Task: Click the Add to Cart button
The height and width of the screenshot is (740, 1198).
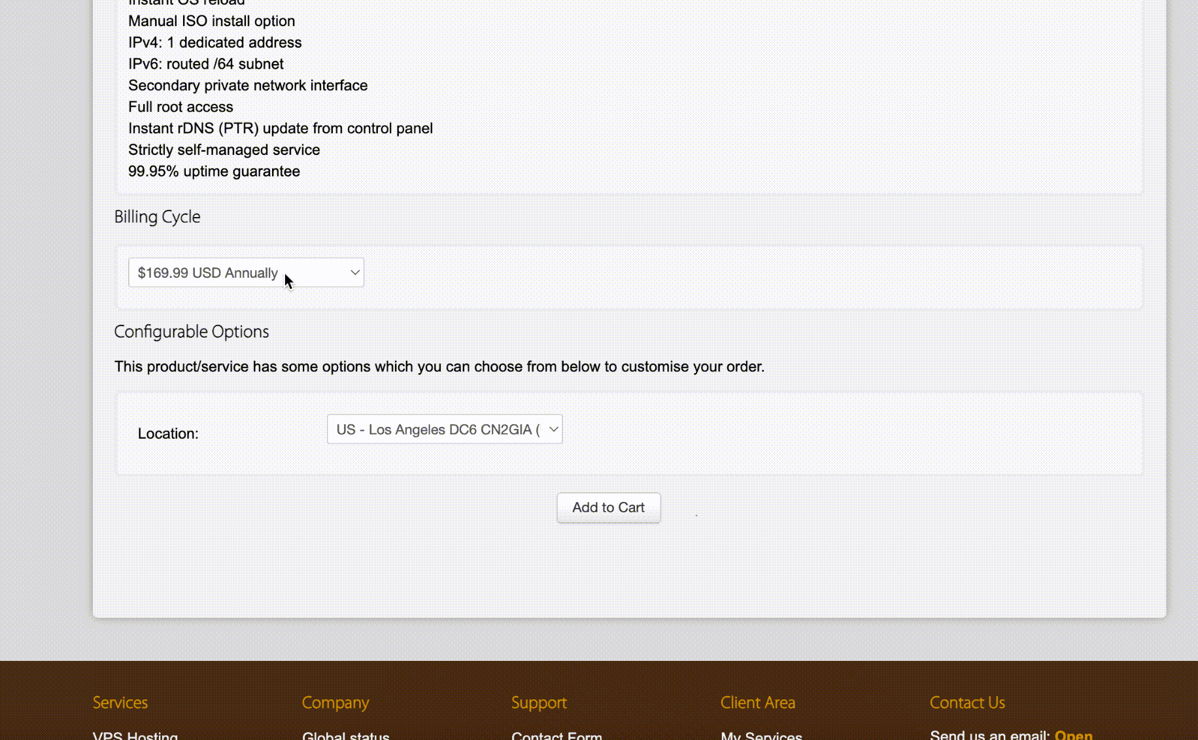Action: pos(608,507)
